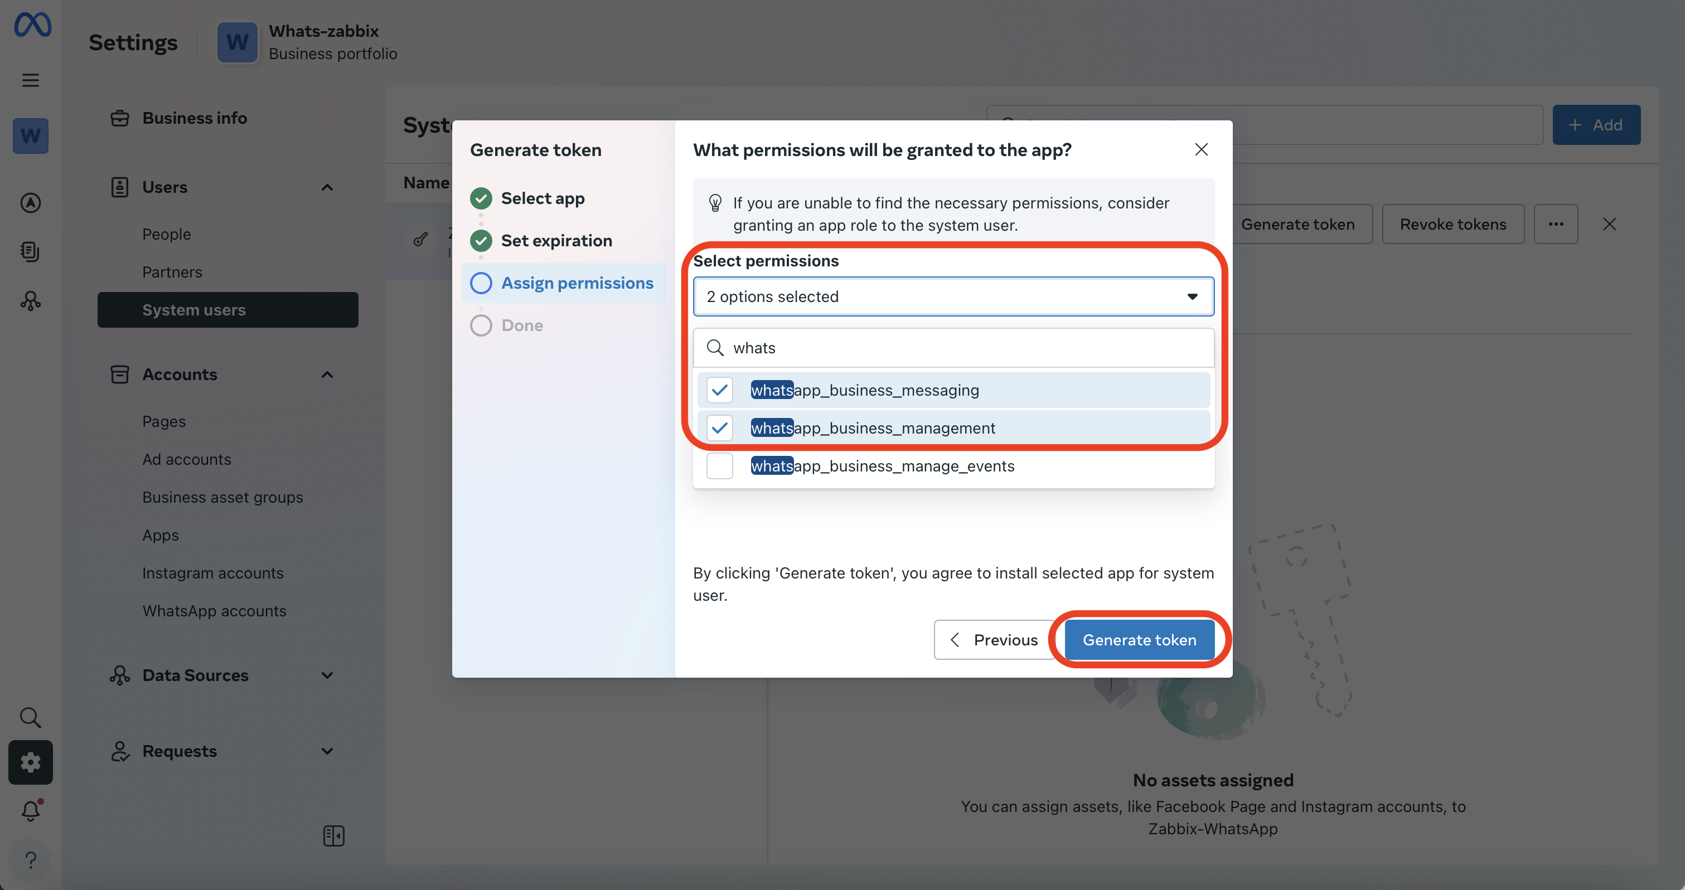Viewport: 1685px width, 890px height.
Task: Collapse the Accounts section
Action: pos(328,375)
